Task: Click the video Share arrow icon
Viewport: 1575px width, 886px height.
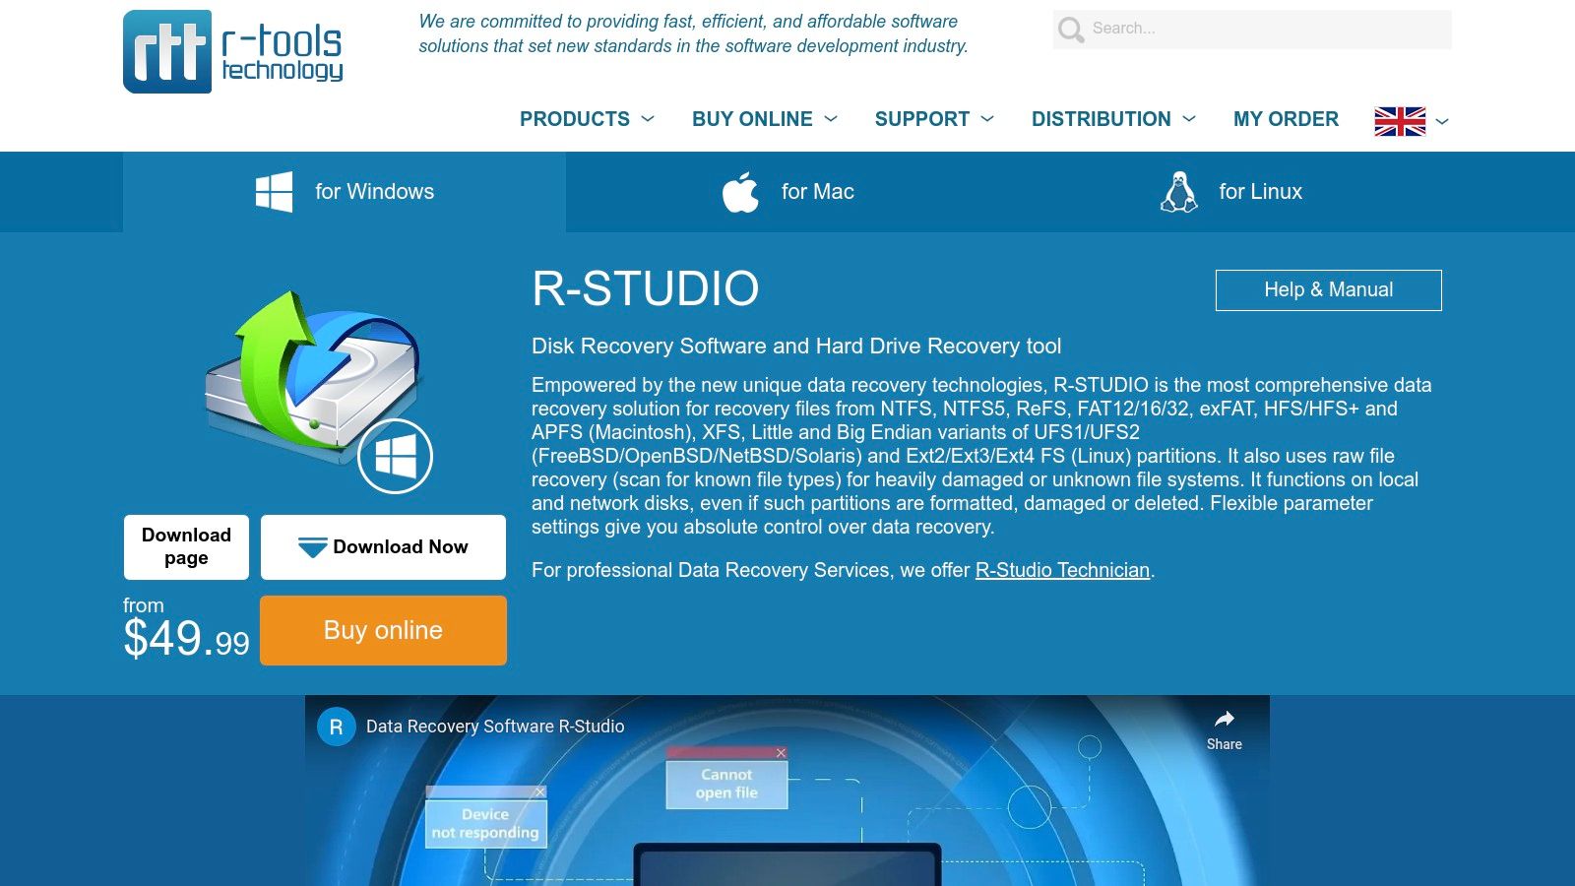Action: pyautogui.click(x=1225, y=719)
